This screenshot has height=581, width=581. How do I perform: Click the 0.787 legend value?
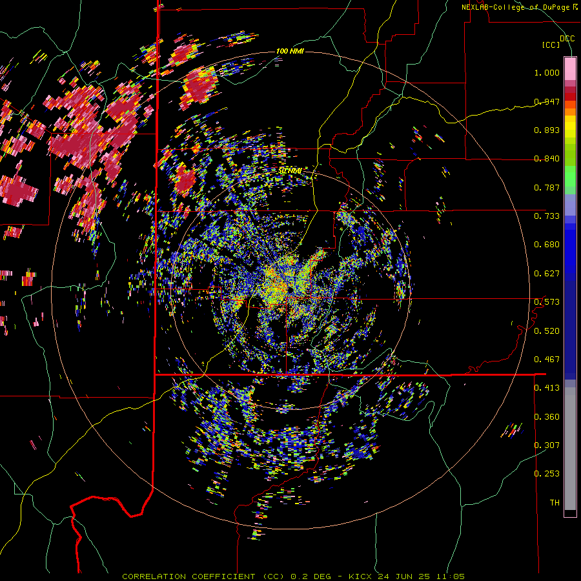pos(547,187)
